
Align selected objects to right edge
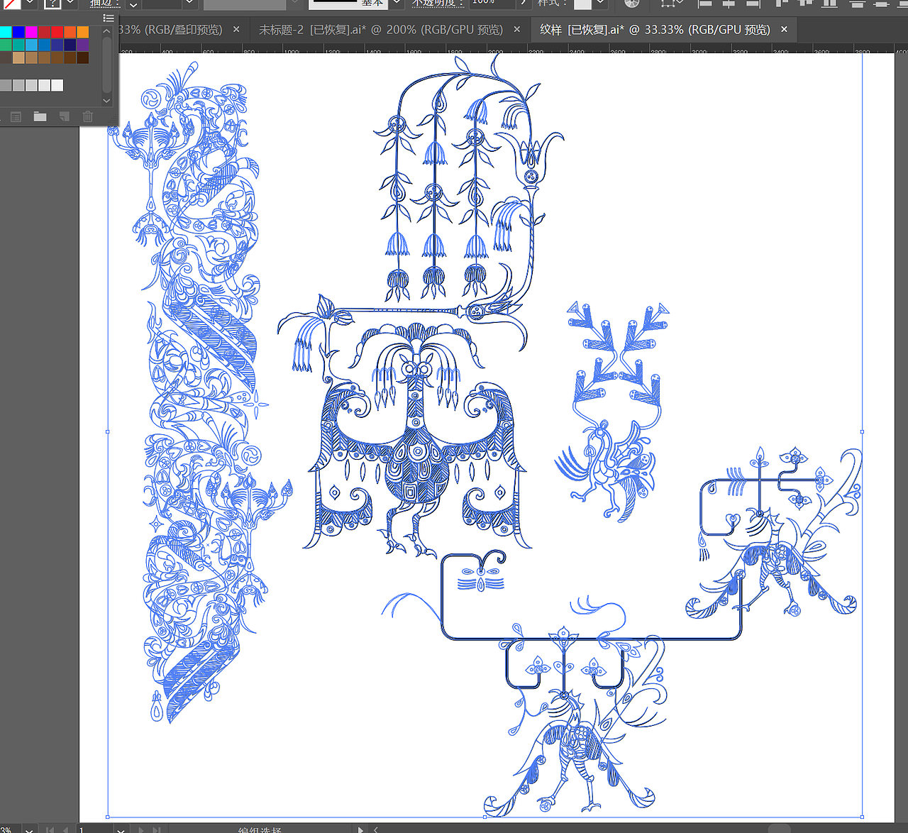coord(753,4)
